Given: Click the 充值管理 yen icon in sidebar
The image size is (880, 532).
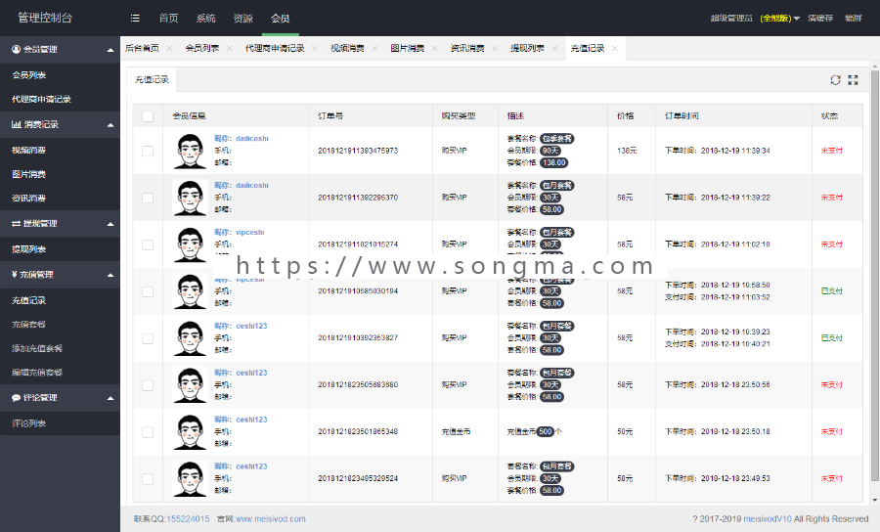Looking at the screenshot, I should click(x=14, y=275).
